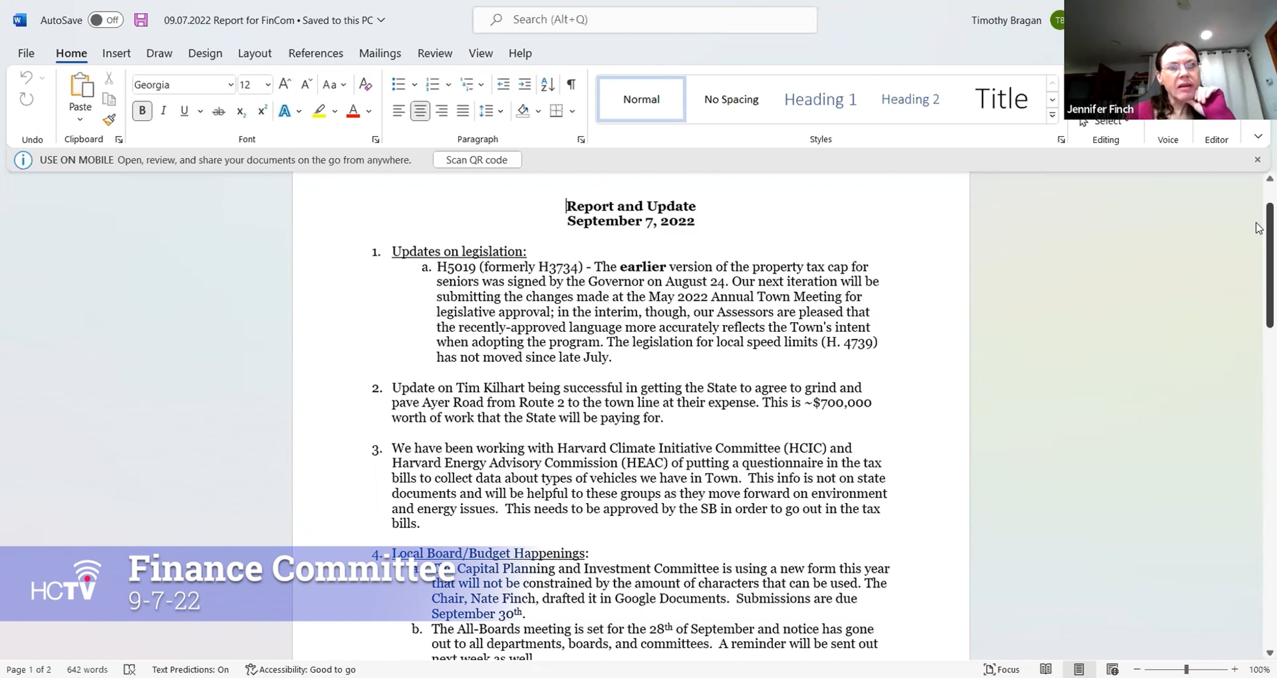Shrink font size with decrease font icon
1277x678 pixels.
coord(306,84)
